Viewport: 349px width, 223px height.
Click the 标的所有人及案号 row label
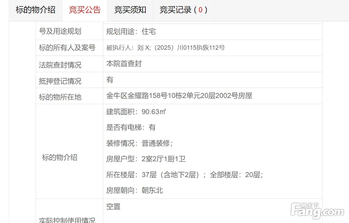coord(67,48)
